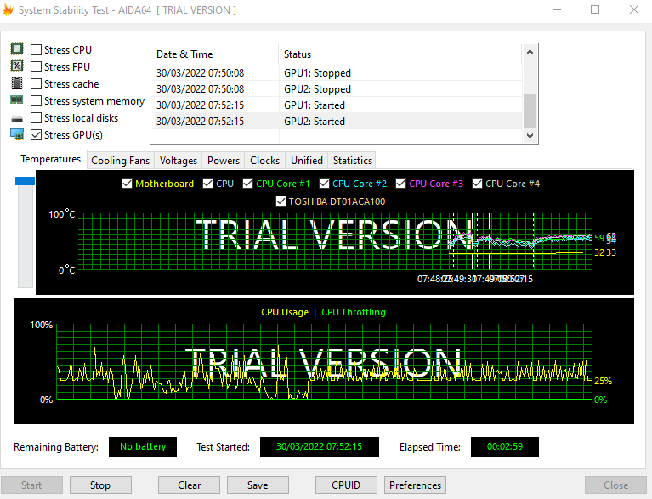Click the FPU percent icon beside Stress FPU
Viewport: 652px width, 499px height.
click(17, 65)
